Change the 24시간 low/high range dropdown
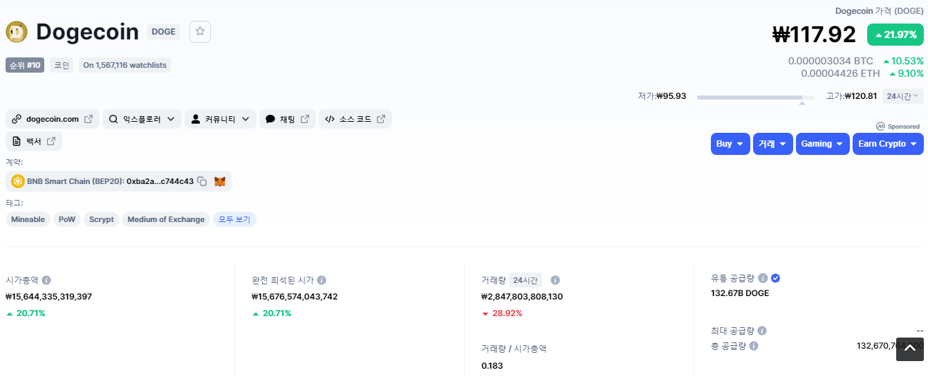The width and height of the screenshot is (928, 377). (x=903, y=96)
